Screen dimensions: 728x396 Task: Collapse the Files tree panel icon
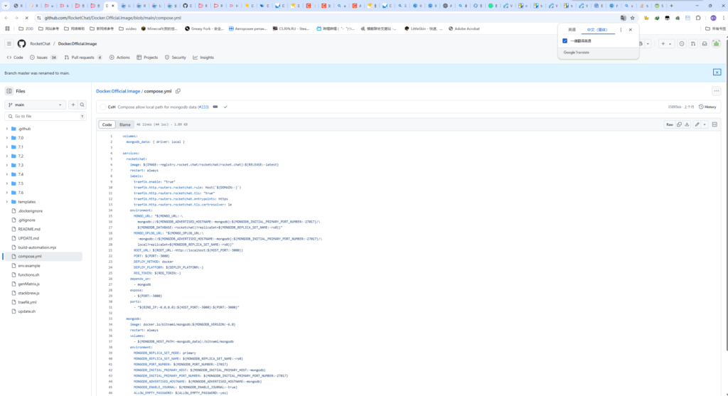click(9, 91)
